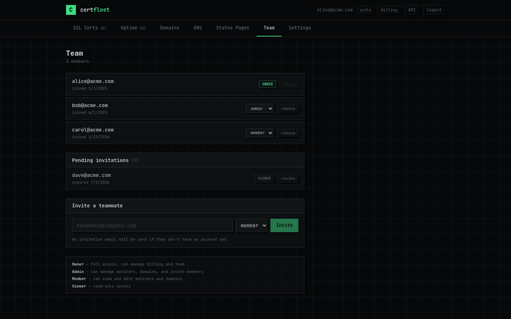Switch to the Status Pages tab
Viewport: 511px width, 319px height.
click(x=233, y=28)
